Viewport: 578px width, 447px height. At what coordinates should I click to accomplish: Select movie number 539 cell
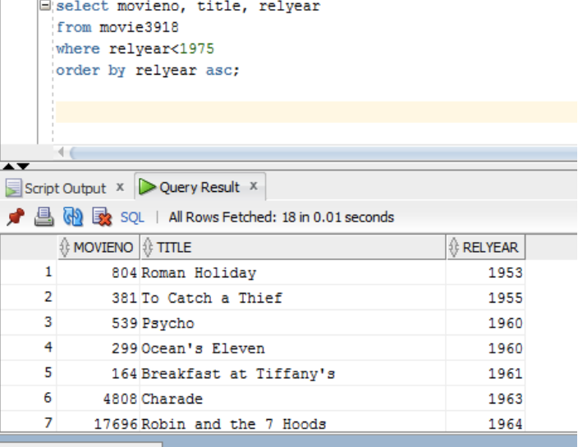click(x=99, y=323)
